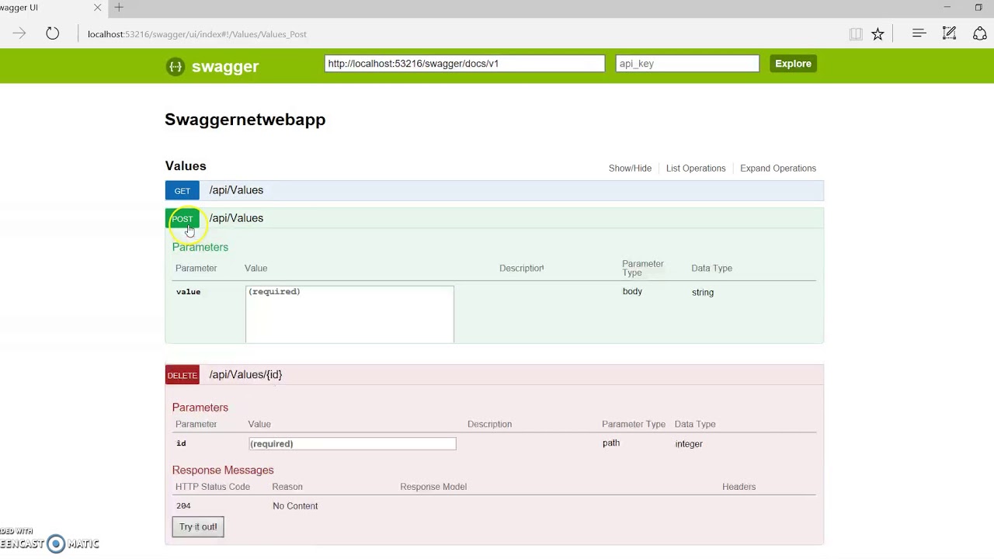Click the Response Model column header
Screen dimensions: 994x559
coord(433,487)
